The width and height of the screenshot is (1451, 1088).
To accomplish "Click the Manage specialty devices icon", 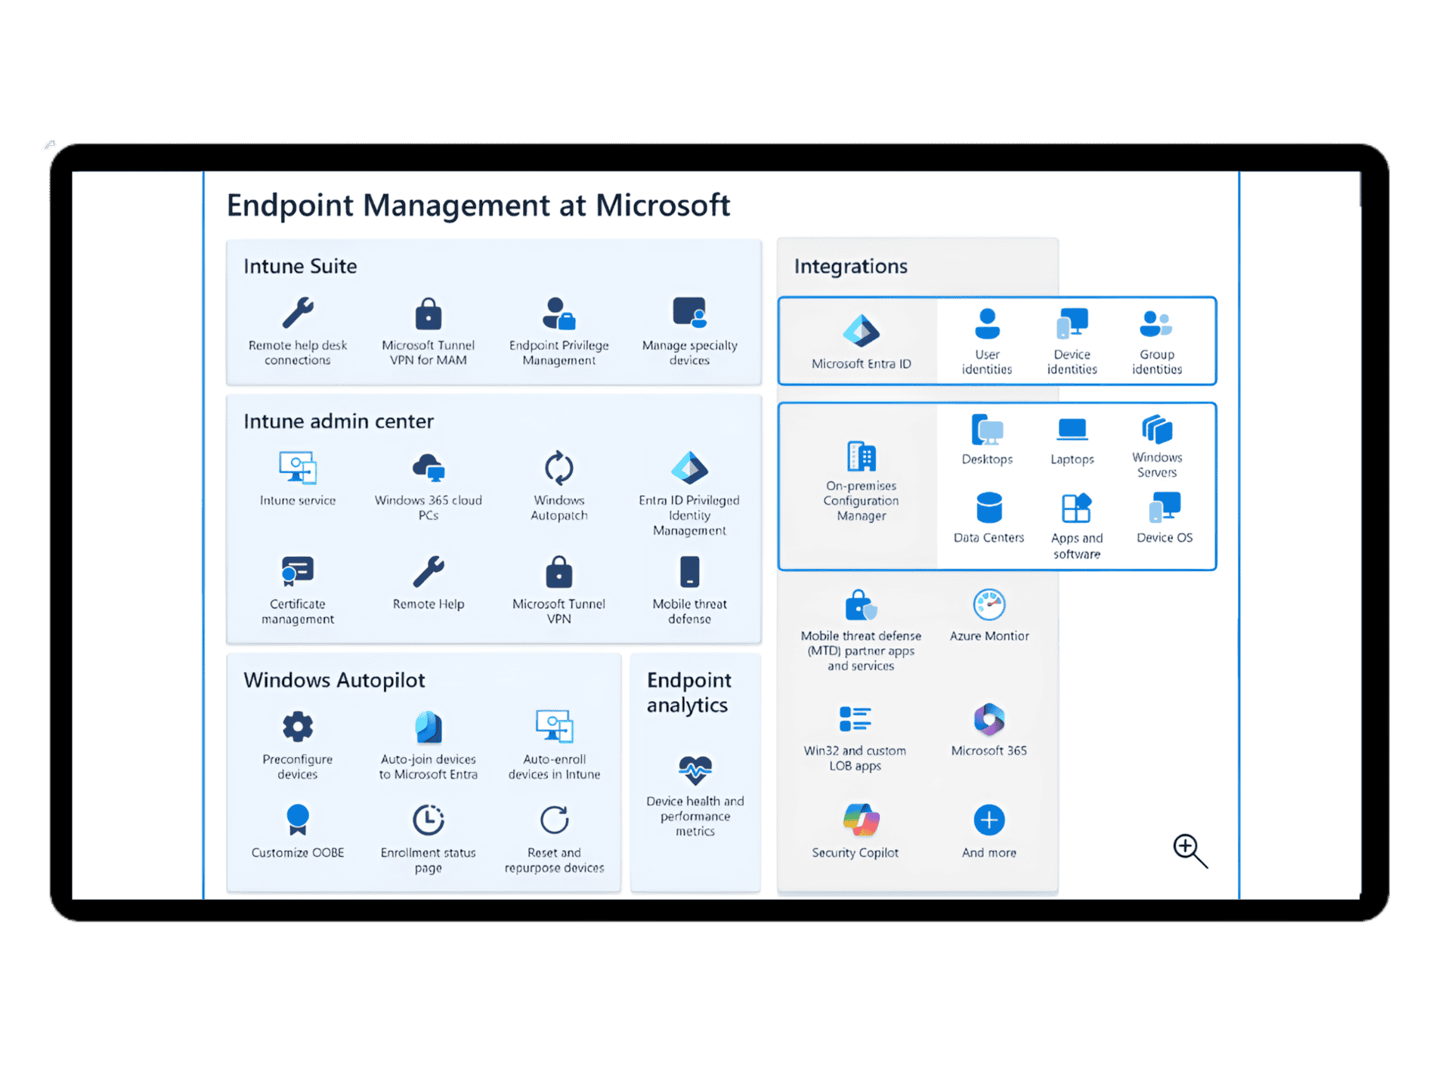I will pyautogui.click(x=689, y=312).
